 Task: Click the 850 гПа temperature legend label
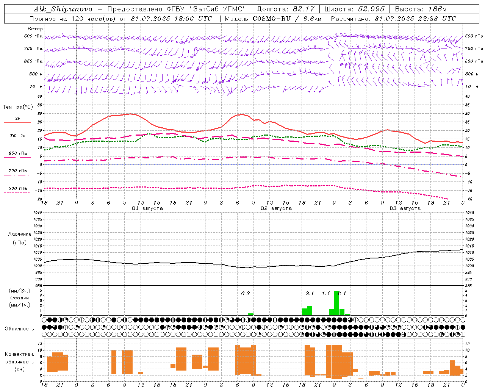click(x=18, y=153)
